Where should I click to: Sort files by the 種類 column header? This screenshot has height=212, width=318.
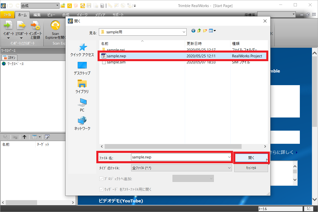[249, 43]
